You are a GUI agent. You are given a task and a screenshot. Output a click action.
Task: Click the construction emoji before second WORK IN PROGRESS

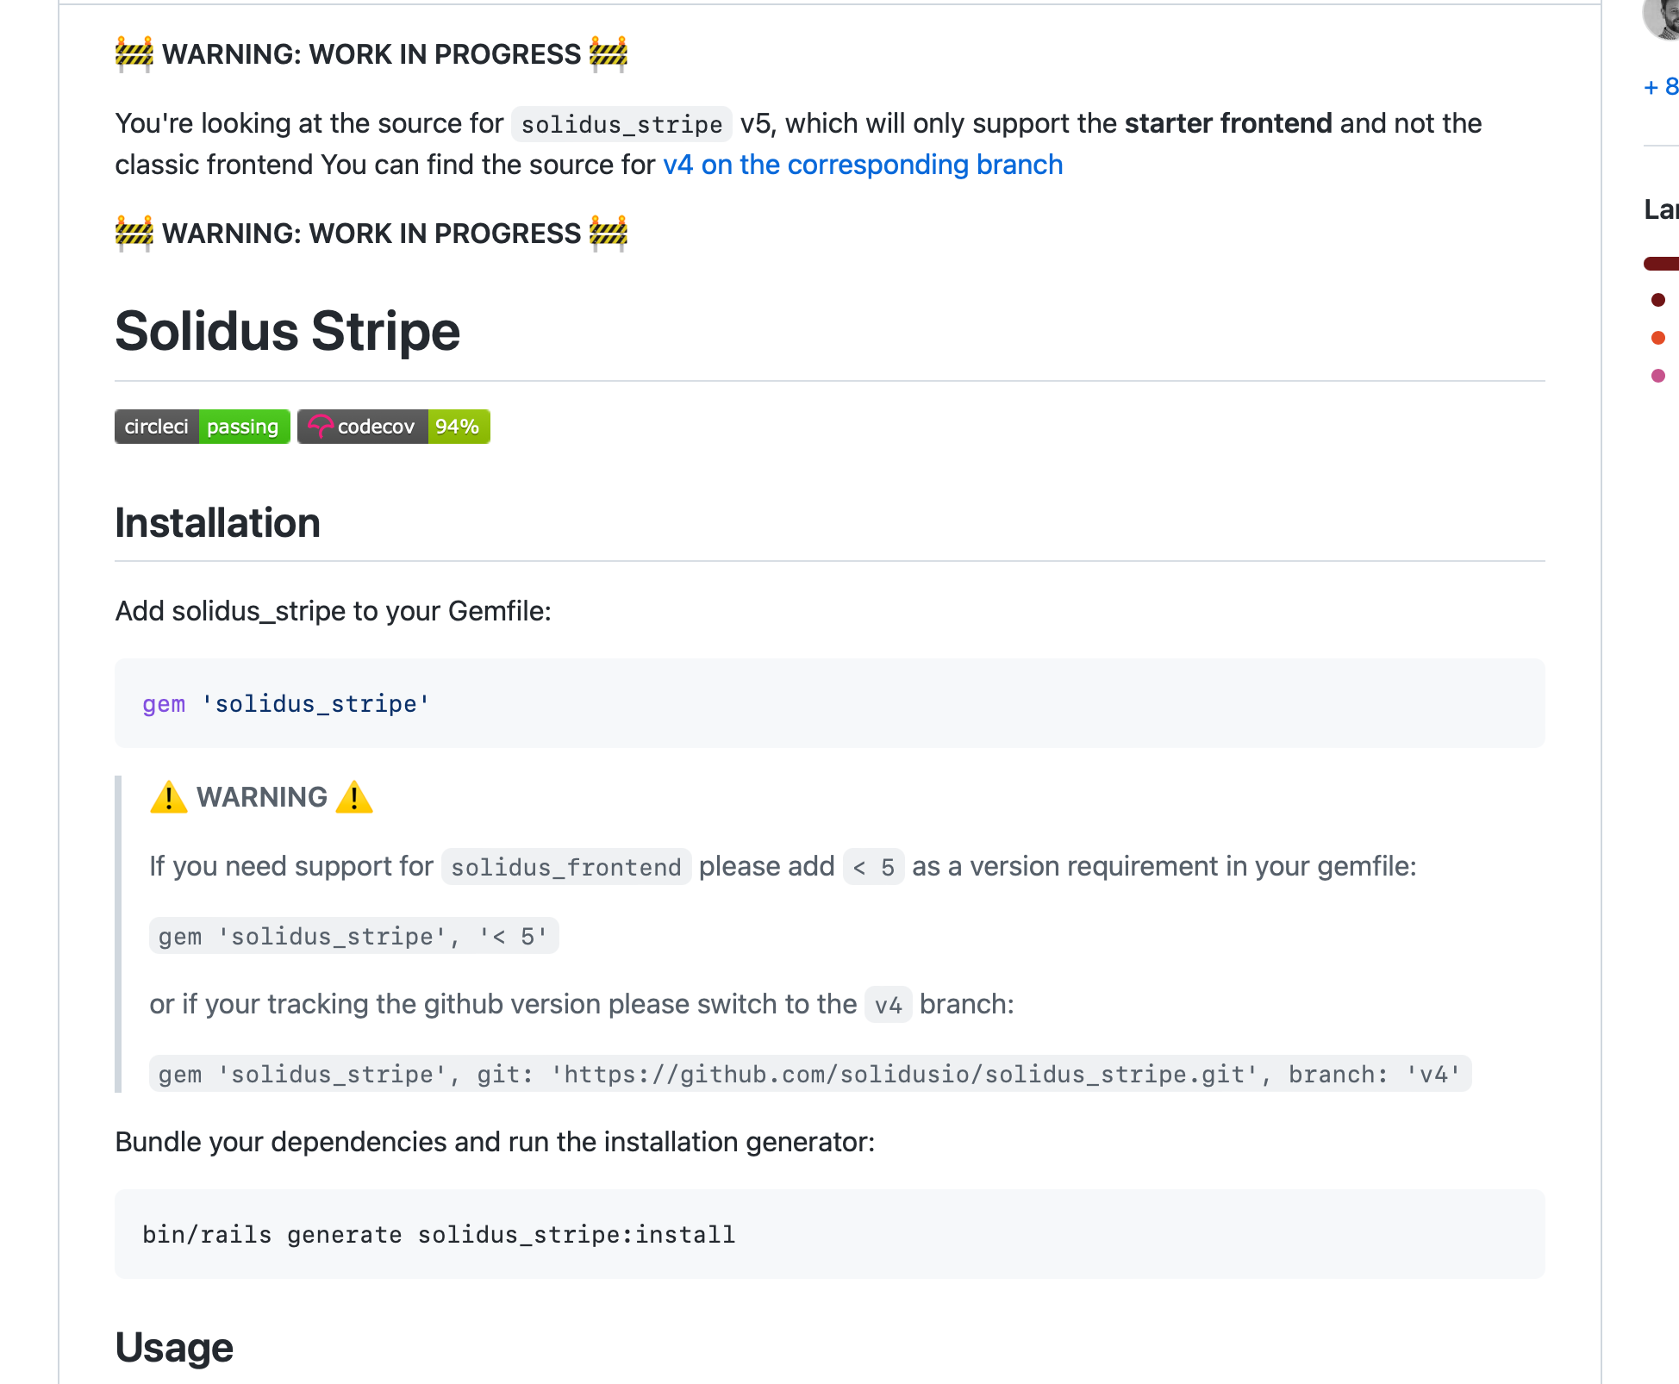click(x=134, y=233)
